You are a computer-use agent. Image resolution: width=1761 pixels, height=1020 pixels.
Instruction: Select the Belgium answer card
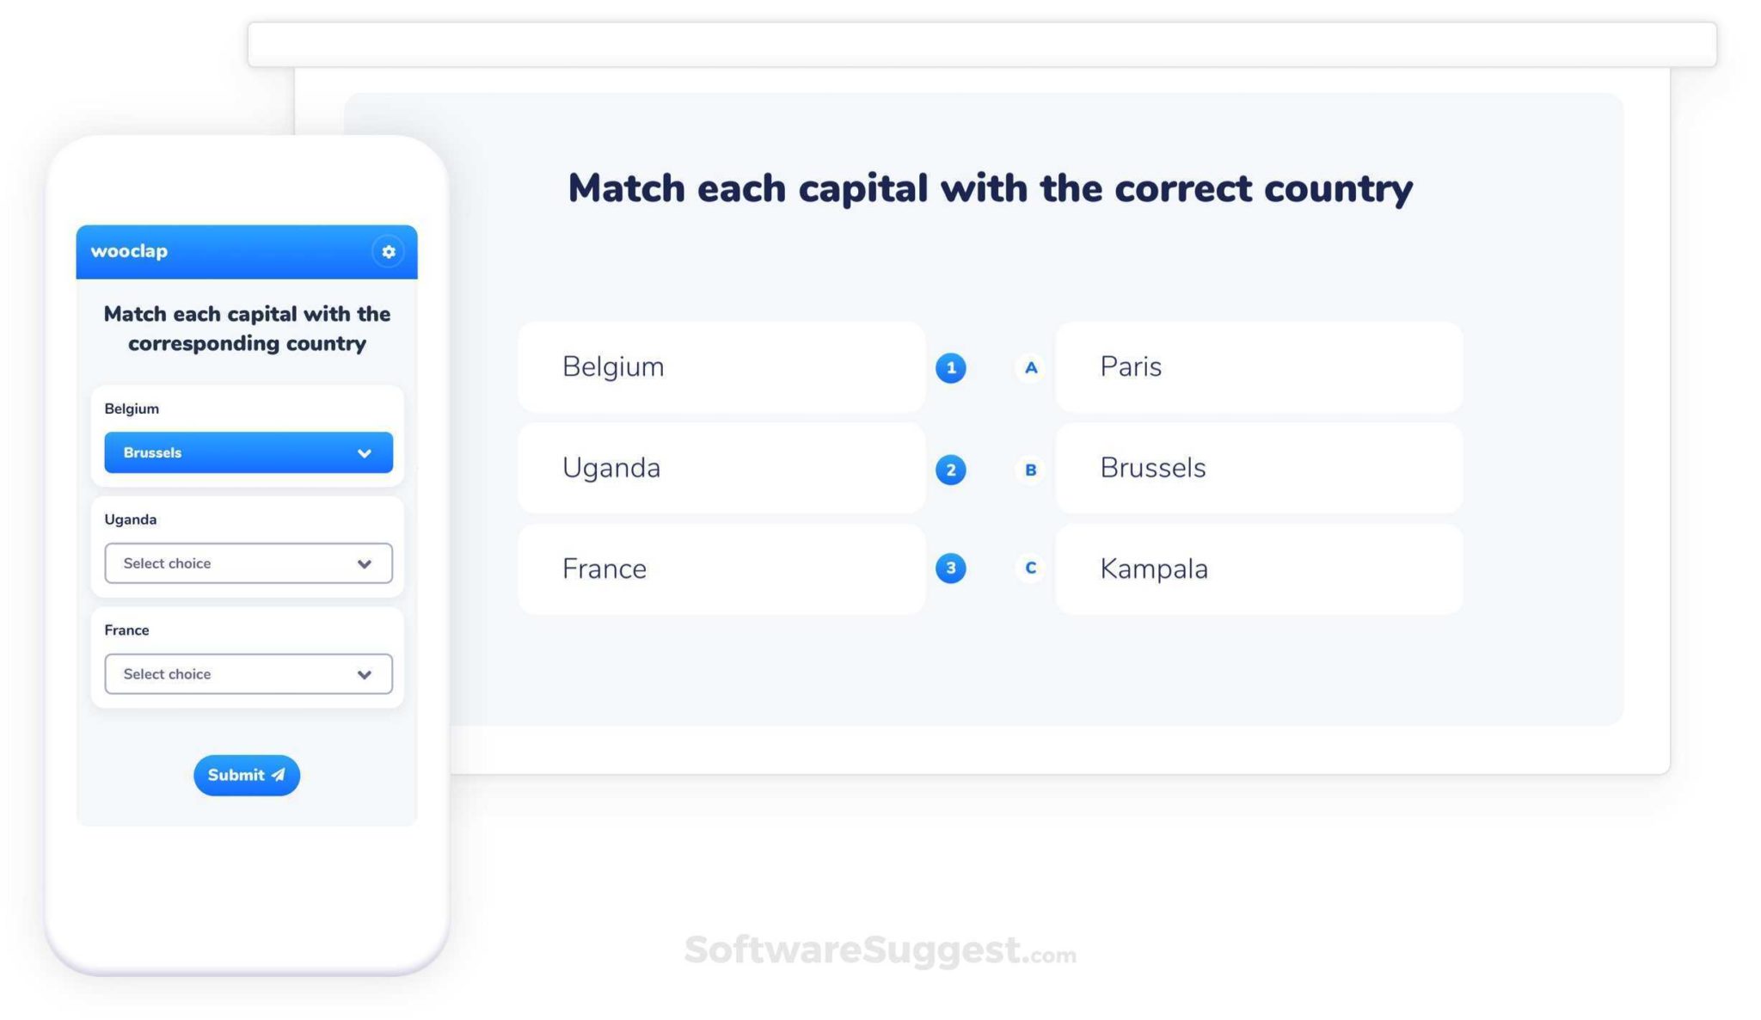(x=721, y=367)
